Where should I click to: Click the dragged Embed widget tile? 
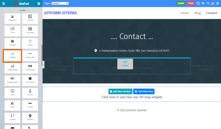(125, 64)
